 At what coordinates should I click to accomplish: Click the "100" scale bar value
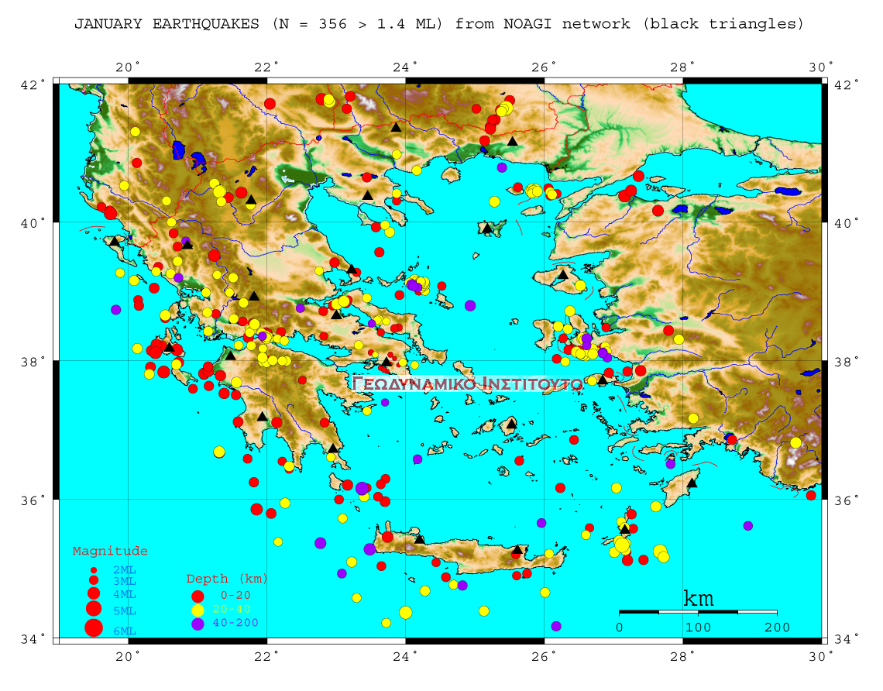coord(699,627)
